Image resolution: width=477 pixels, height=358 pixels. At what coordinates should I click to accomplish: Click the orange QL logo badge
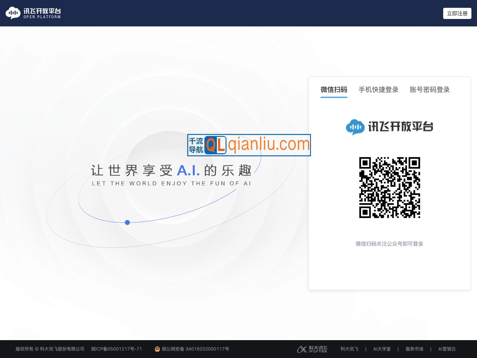(215, 145)
